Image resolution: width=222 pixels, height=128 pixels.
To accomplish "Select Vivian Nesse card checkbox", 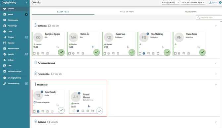I will 175,53.
